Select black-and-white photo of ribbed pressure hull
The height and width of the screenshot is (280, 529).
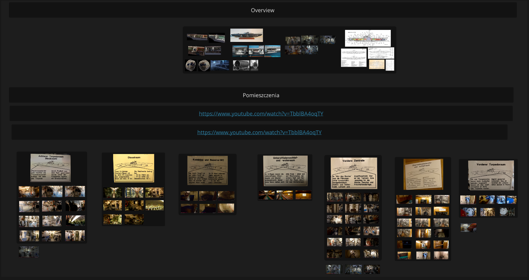[241, 65]
